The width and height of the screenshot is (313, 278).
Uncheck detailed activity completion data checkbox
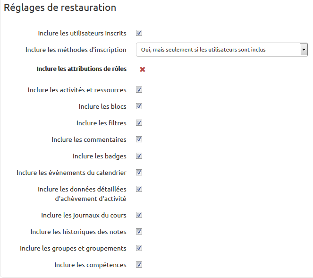point(139,189)
